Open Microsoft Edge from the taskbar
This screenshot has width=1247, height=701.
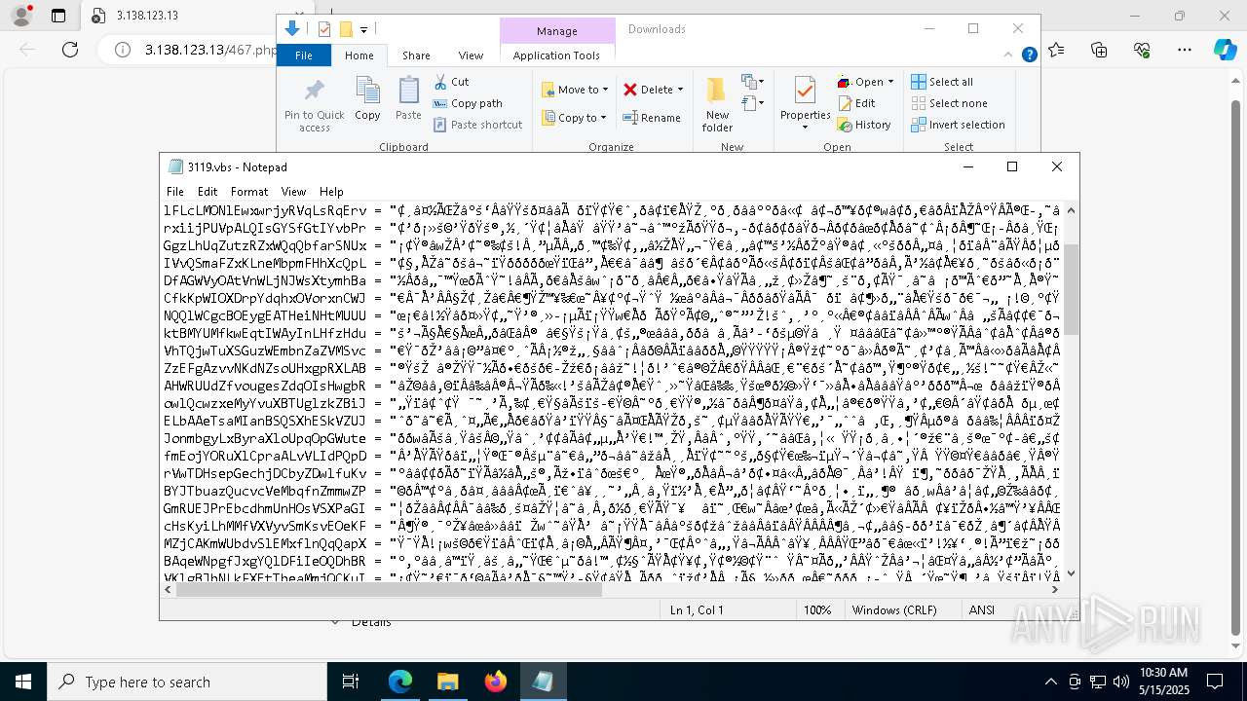pos(400,682)
